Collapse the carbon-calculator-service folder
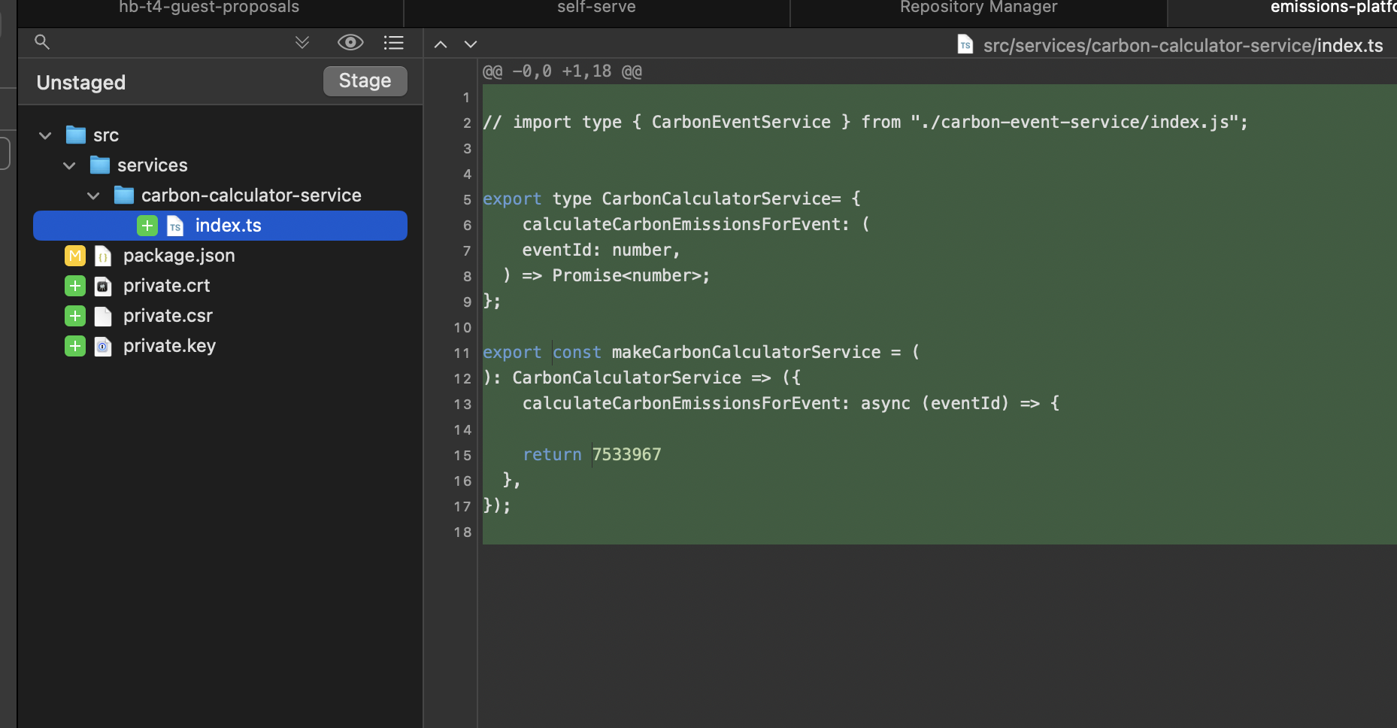Image resolution: width=1397 pixels, height=728 pixels. tap(93, 196)
